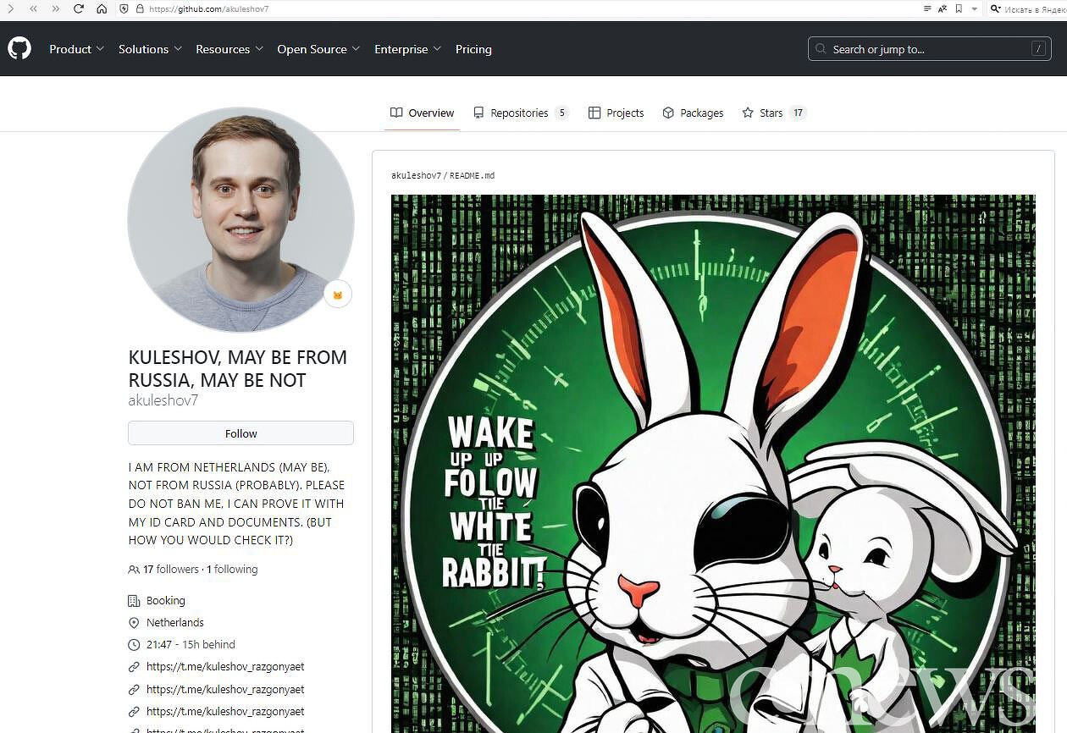Click the clock icon beside 21:47

[x=134, y=645]
